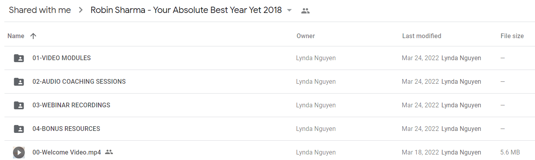Open the 01-VIDEO MODULES shared folder icon

pos(18,58)
